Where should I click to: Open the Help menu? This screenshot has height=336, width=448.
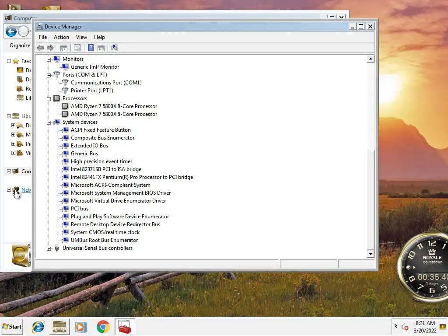pos(99,37)
